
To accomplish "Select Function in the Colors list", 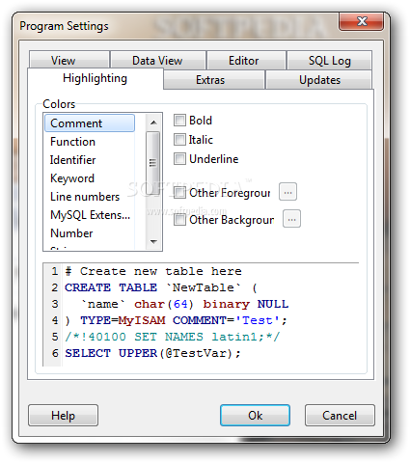I will point(90,142).
